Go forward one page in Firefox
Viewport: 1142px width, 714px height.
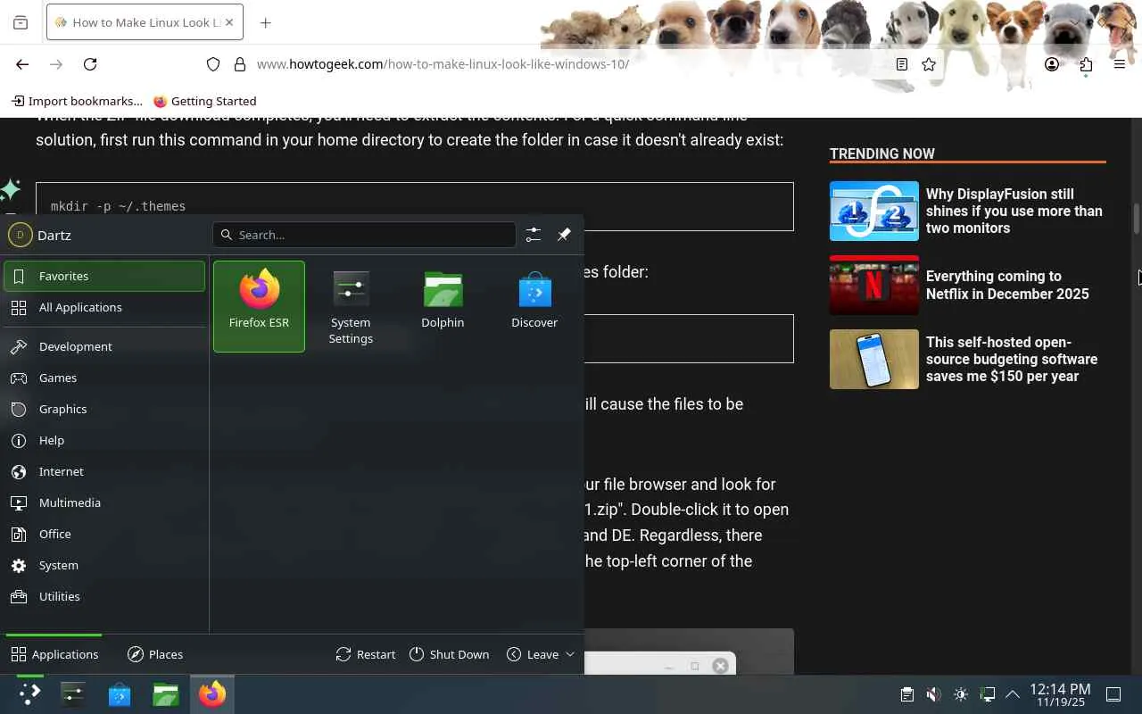click(x=56, y=64)
